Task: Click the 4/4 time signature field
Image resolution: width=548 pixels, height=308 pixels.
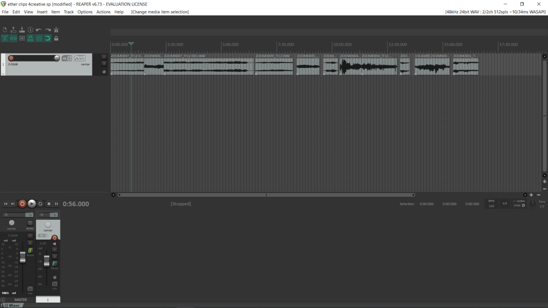Action: coord(505,204)
